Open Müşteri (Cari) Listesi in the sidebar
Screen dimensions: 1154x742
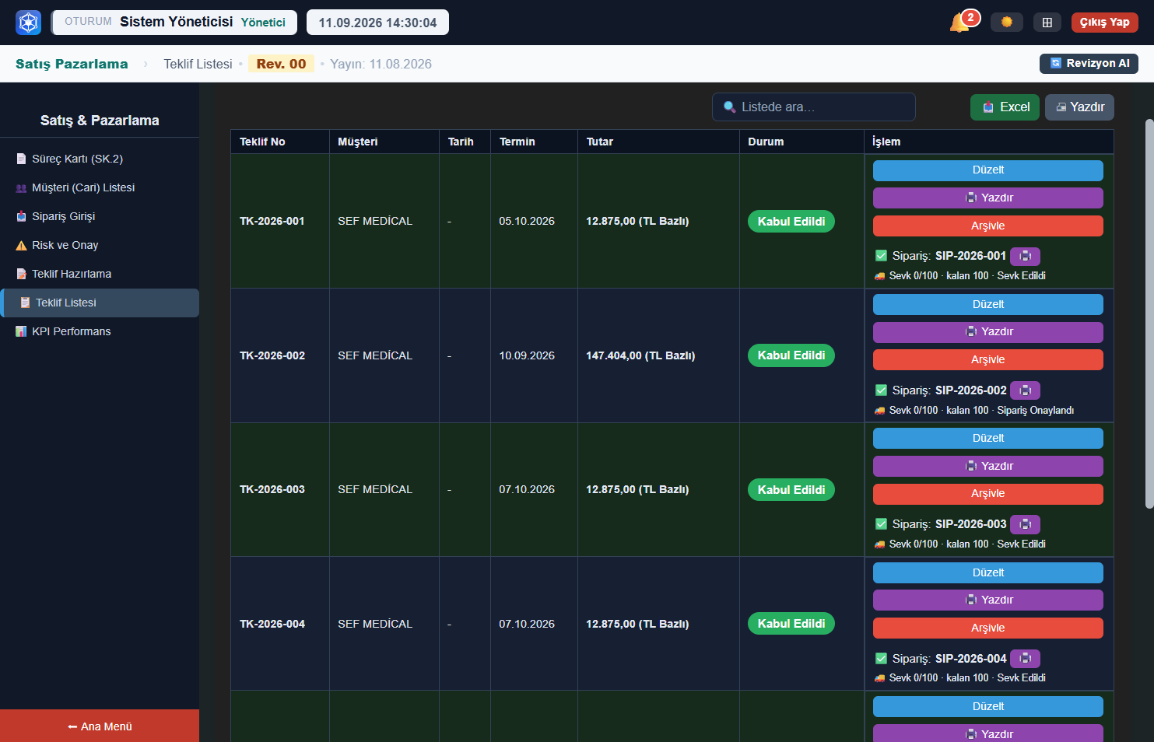100,187
